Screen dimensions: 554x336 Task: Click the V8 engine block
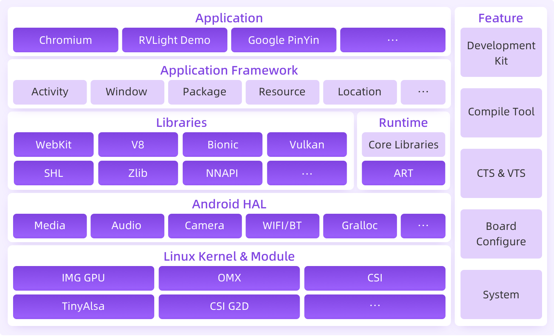pos(138,145)
